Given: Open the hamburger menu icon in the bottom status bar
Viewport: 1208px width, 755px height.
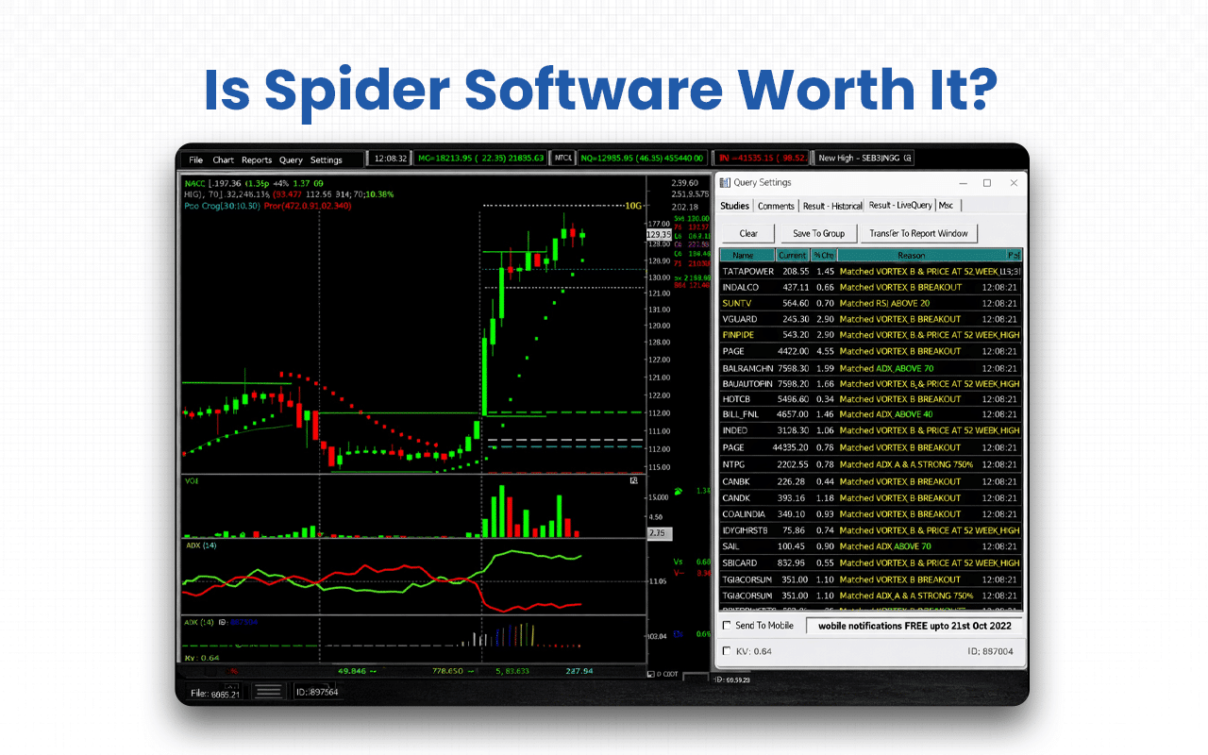Looking at the screenshot, I should [x=268, y=690].
